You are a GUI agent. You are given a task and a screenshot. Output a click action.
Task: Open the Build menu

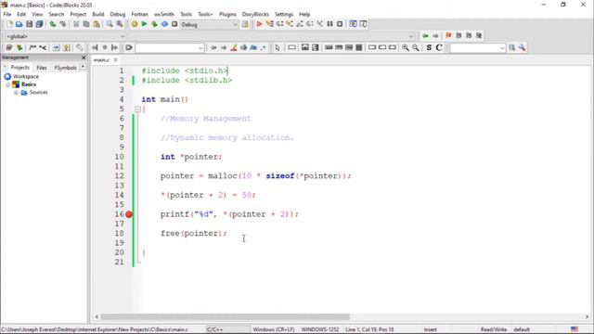tap(98, 15)
